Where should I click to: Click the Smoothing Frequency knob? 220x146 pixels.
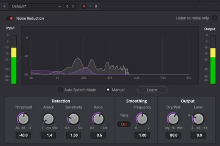click(x=142, y=119)
